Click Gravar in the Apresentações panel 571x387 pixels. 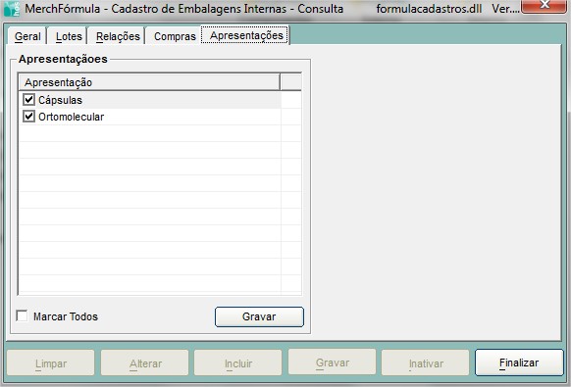pyautogui.click(x=259, y=316)
